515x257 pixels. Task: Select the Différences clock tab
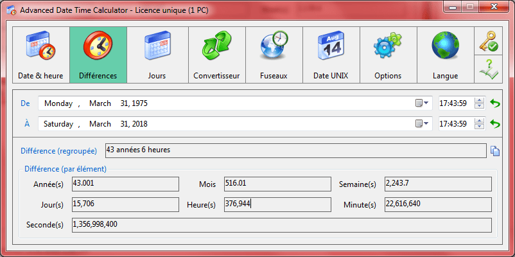point(98,55)
